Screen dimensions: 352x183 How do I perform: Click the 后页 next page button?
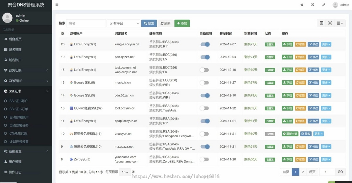coord(312,172)
